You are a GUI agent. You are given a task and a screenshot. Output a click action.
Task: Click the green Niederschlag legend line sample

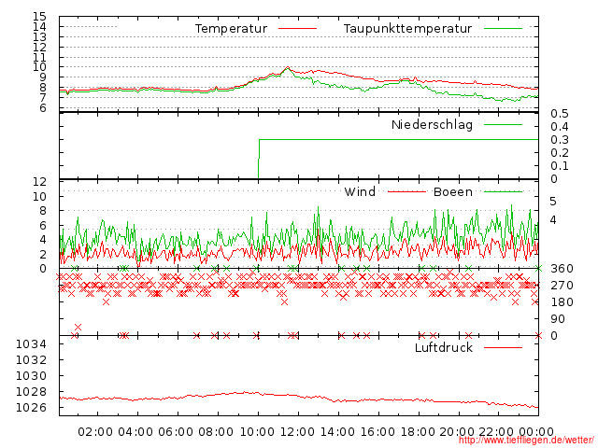coord(503,124)
